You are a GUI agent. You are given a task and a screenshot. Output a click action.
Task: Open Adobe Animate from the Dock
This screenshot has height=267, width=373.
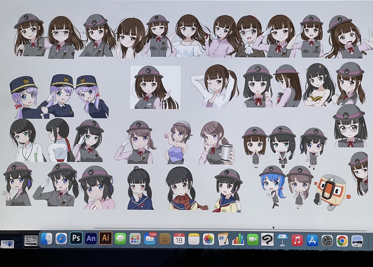pos(91,238)
